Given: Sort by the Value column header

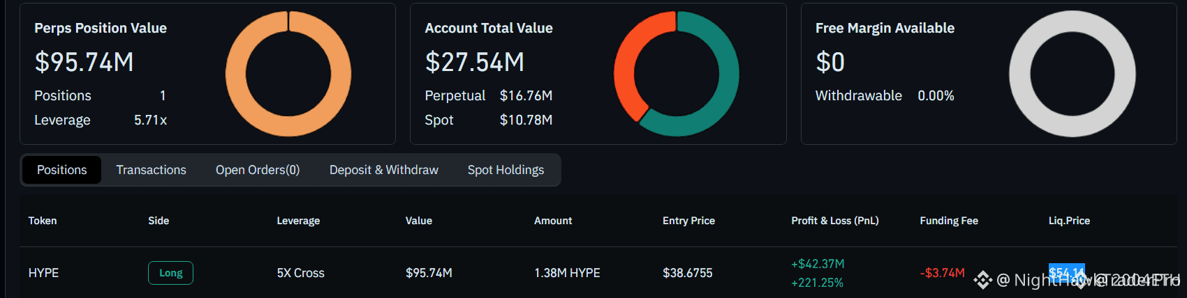Looking at the screenshot, I should pos(419,221).
